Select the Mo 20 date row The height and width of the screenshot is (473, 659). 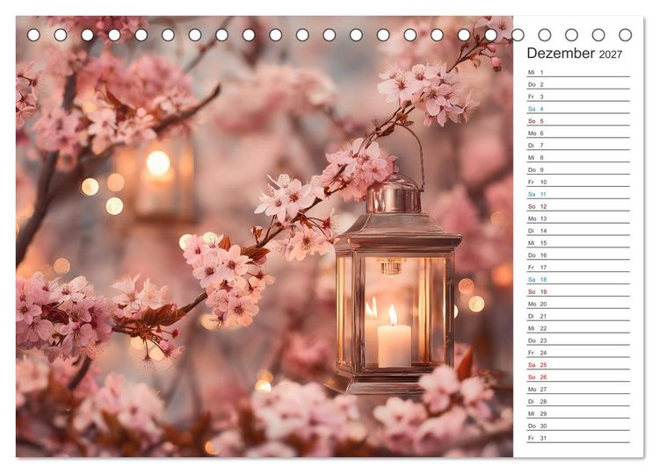578,304
